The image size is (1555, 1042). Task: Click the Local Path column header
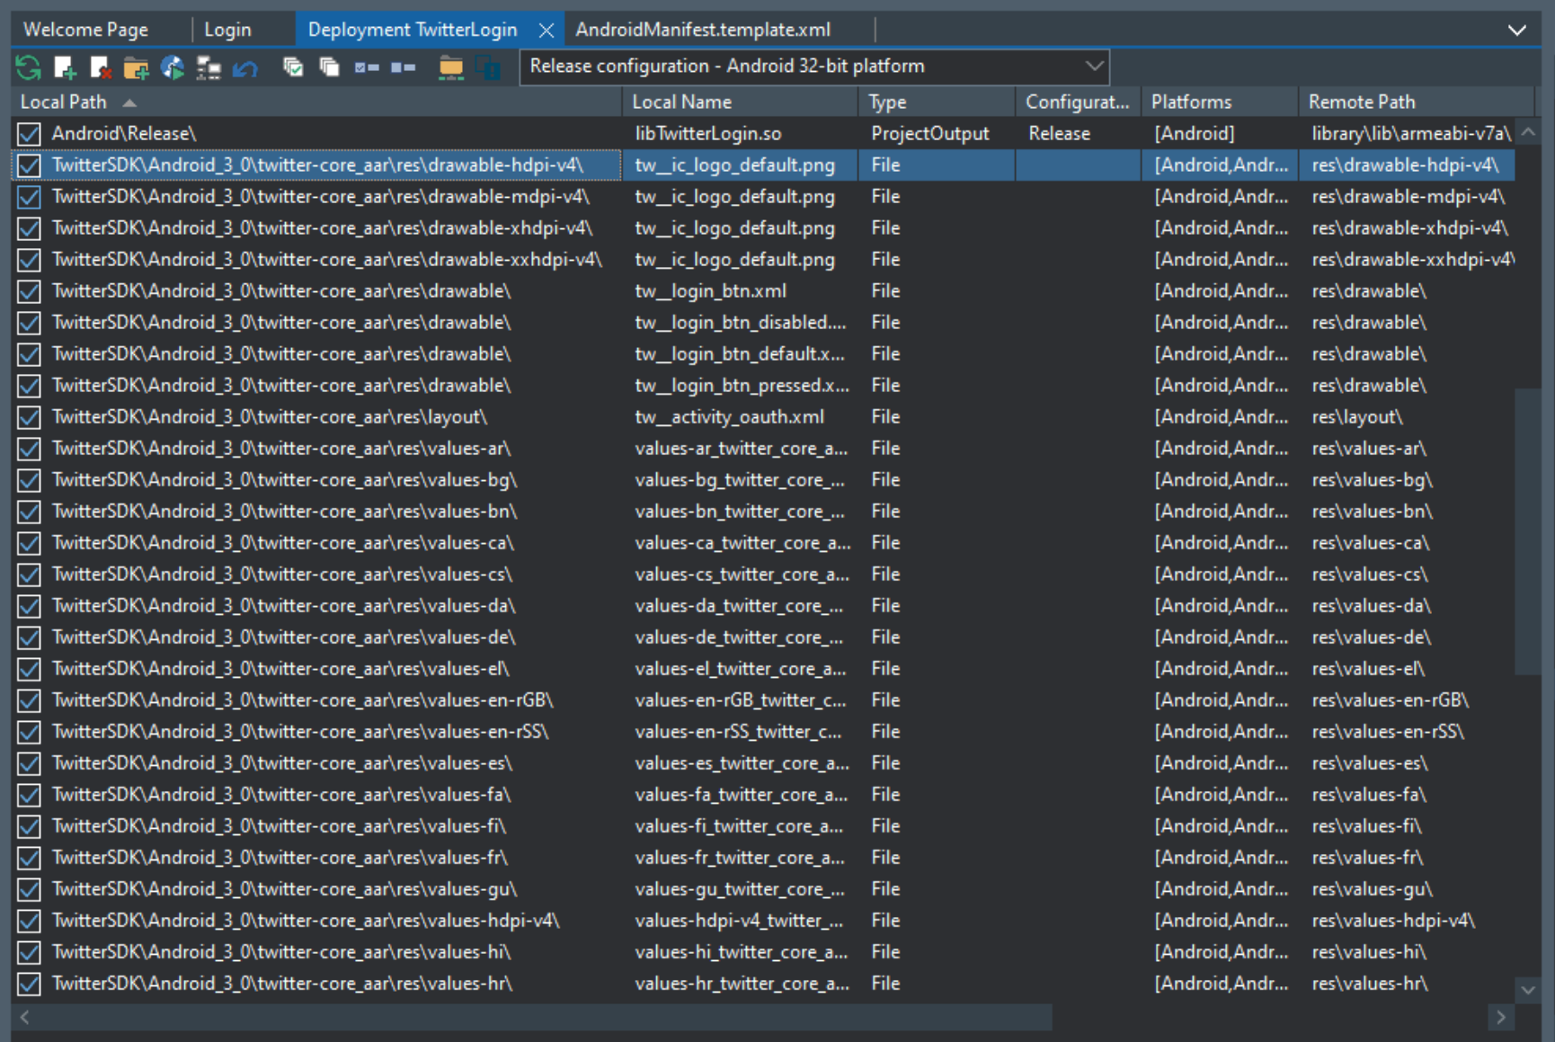pos(316,102)
